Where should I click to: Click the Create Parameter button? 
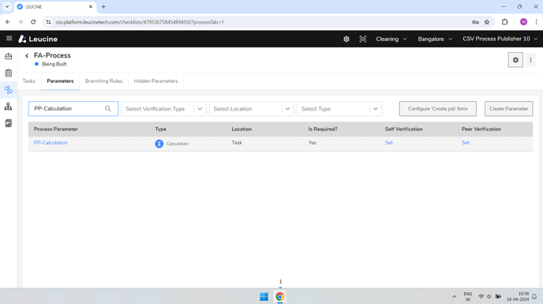click(x=509, y=108)
